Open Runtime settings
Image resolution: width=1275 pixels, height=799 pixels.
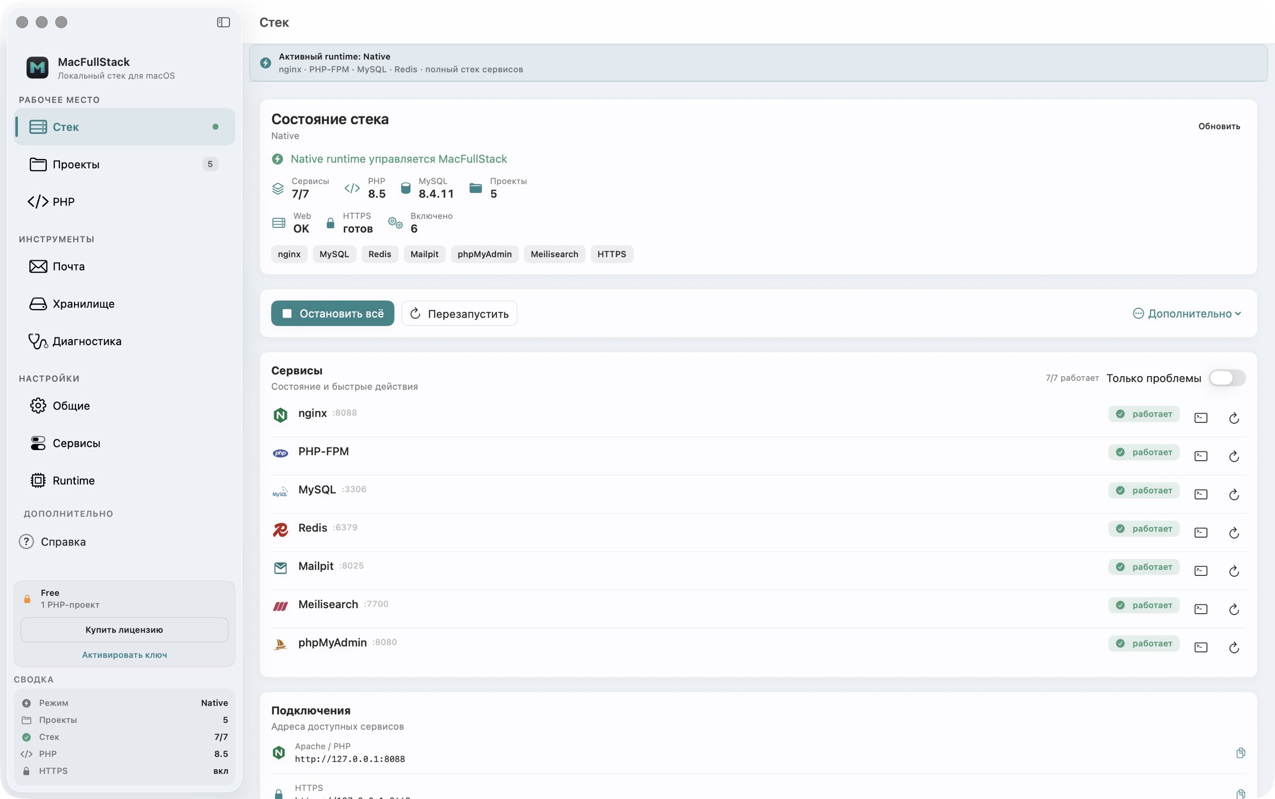[x=124, y=481]
